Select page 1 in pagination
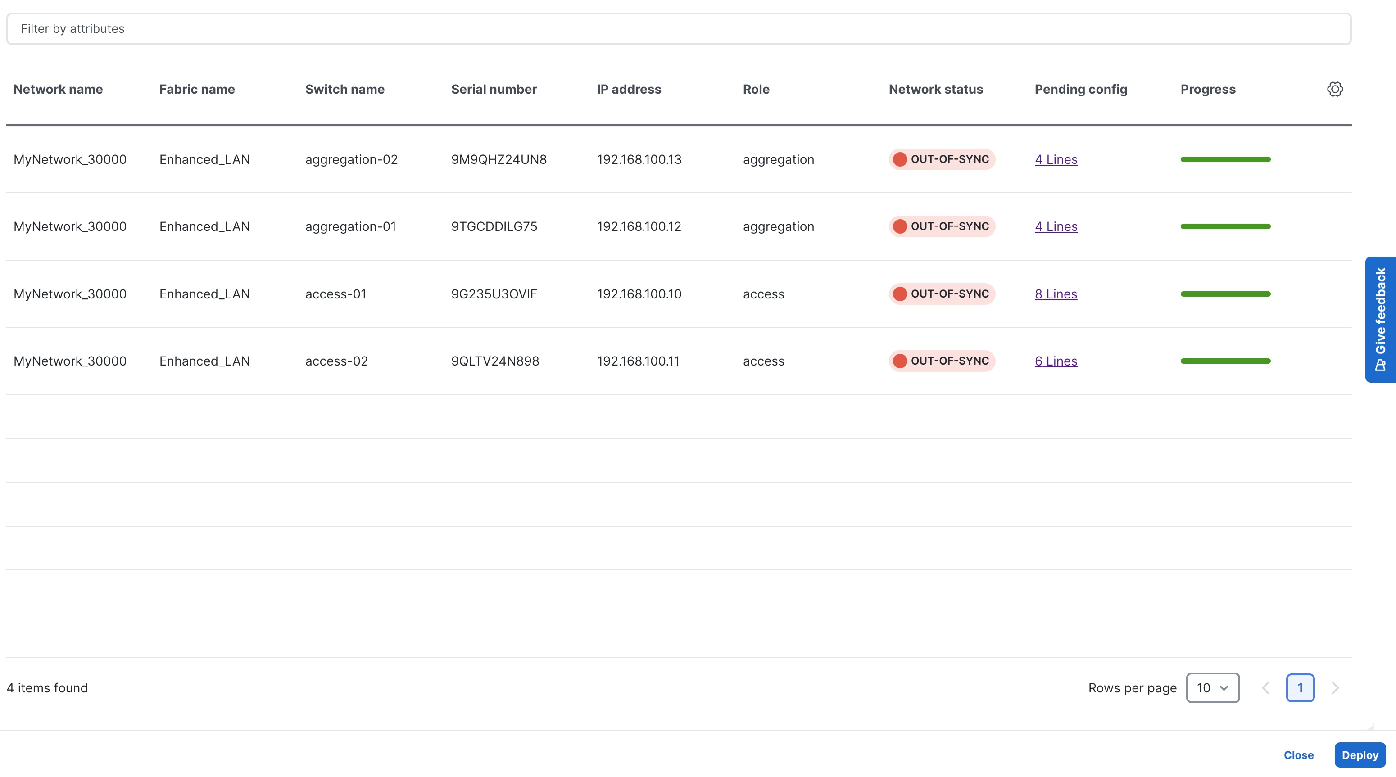This screenshot has height=777, width=1396. pyautogui.click(x=1300, y=687)
